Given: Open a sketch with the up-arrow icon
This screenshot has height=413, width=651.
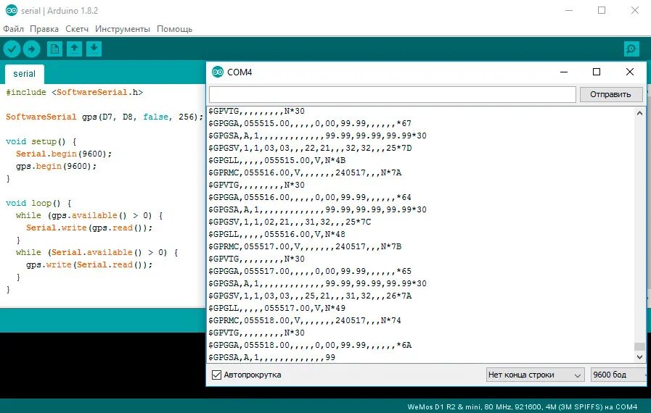Looking at the screenshot, I should (x=74, y=49).
